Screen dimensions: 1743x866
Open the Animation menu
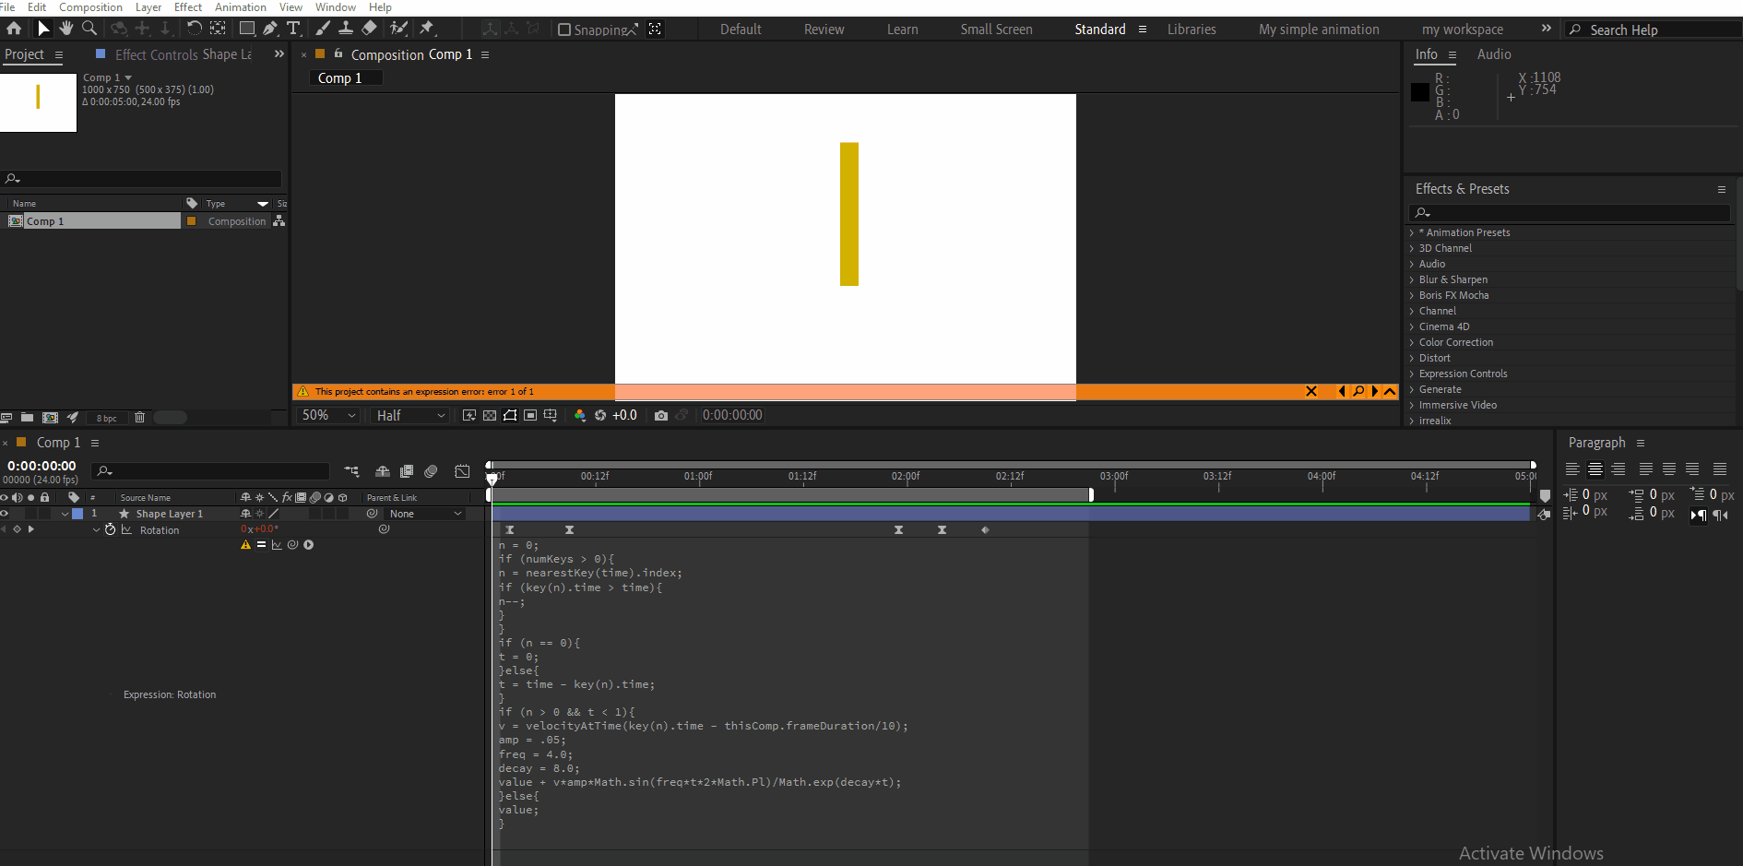(x=240, y=7)
